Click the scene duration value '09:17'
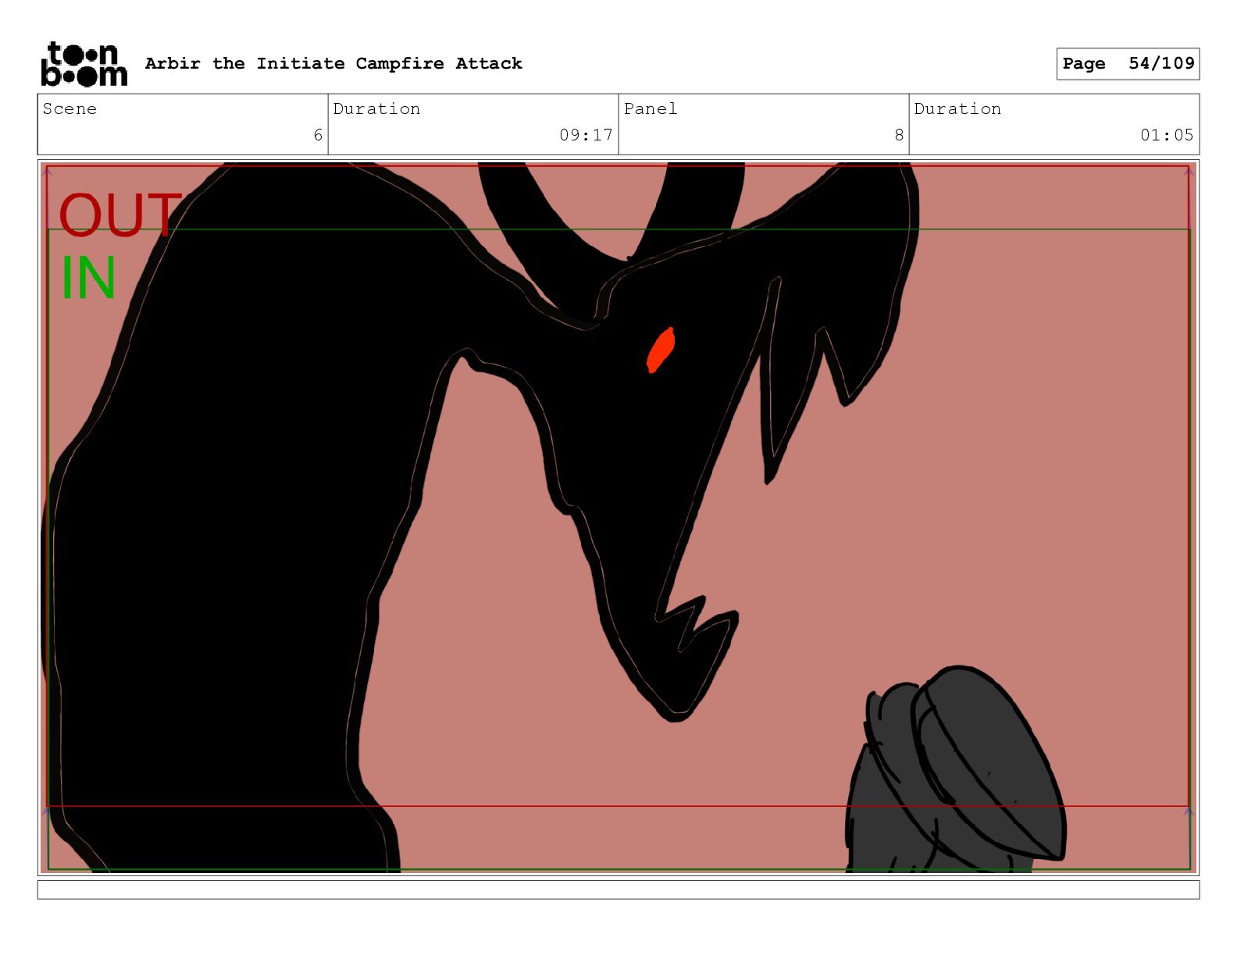The image size is (1237, 955). tap(586, 135)
